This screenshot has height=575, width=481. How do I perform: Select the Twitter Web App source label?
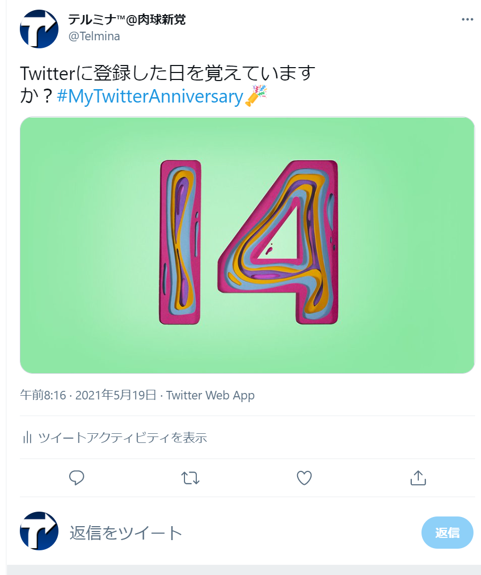[210, 395]
